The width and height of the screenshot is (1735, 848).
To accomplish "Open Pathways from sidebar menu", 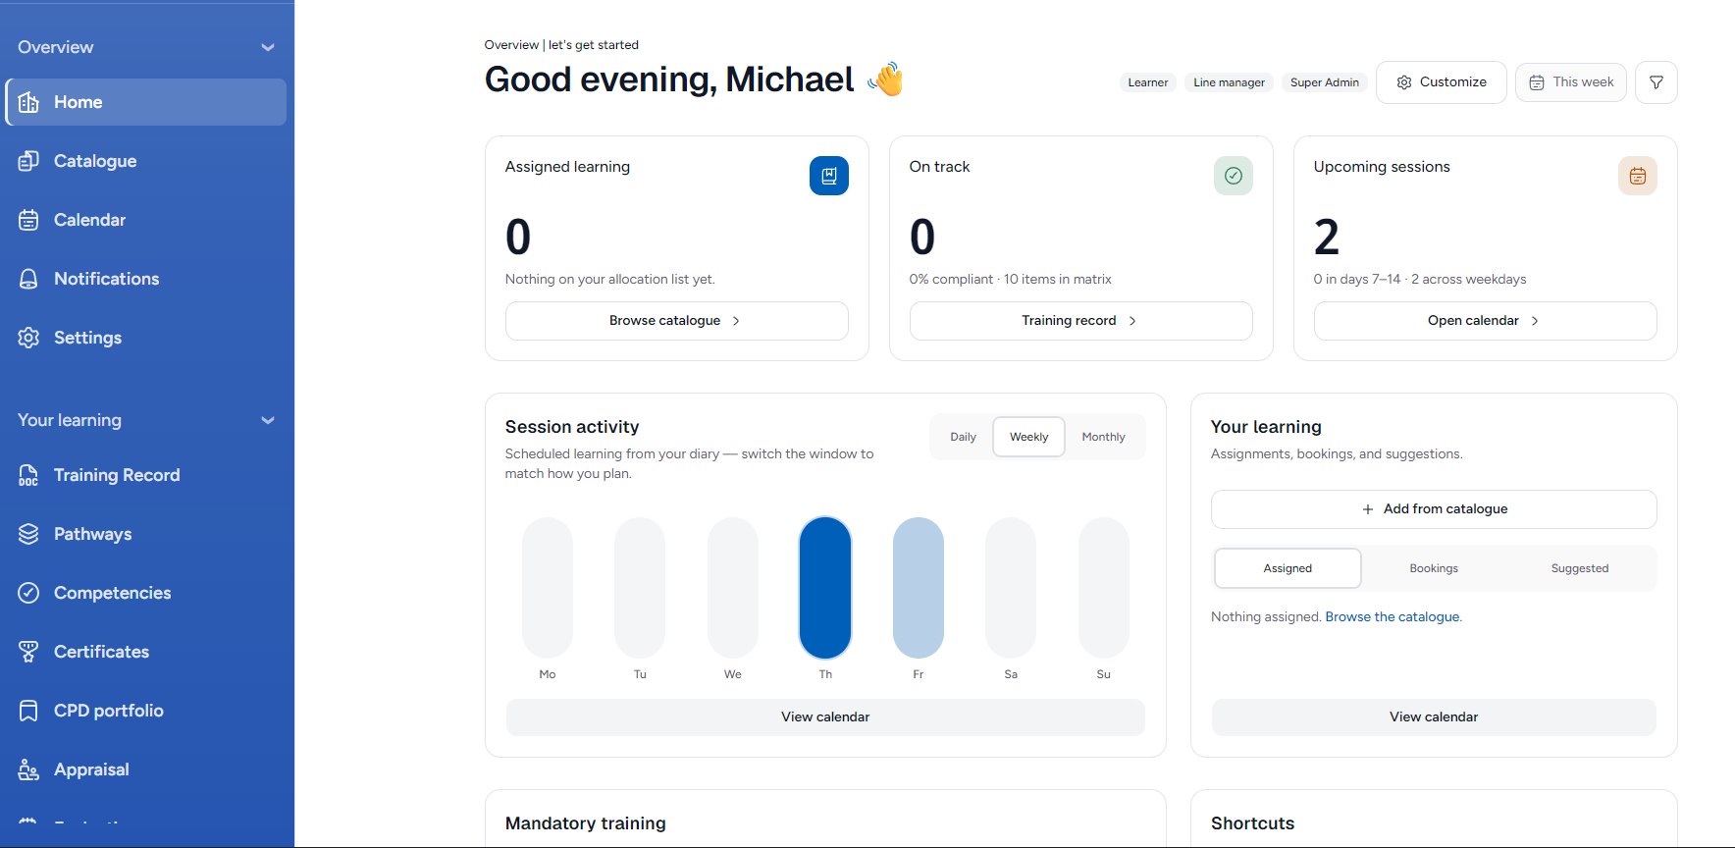I will tap(146, 534).
